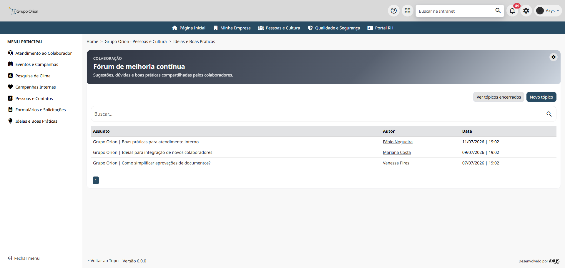Image resolution: width=565 pixels, height=268 pixels.
Task: Open Grupo Orion - Pessoas e Cultura breadcrumb
Action: 136,41
